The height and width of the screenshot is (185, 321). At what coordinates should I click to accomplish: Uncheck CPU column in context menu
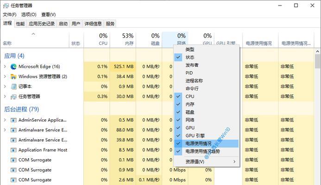coord(207,96)
